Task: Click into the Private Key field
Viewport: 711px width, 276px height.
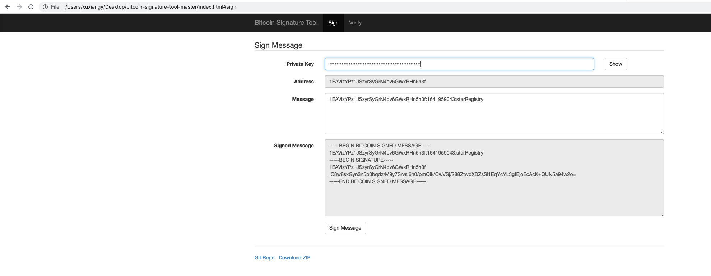Action: [459, 64]
